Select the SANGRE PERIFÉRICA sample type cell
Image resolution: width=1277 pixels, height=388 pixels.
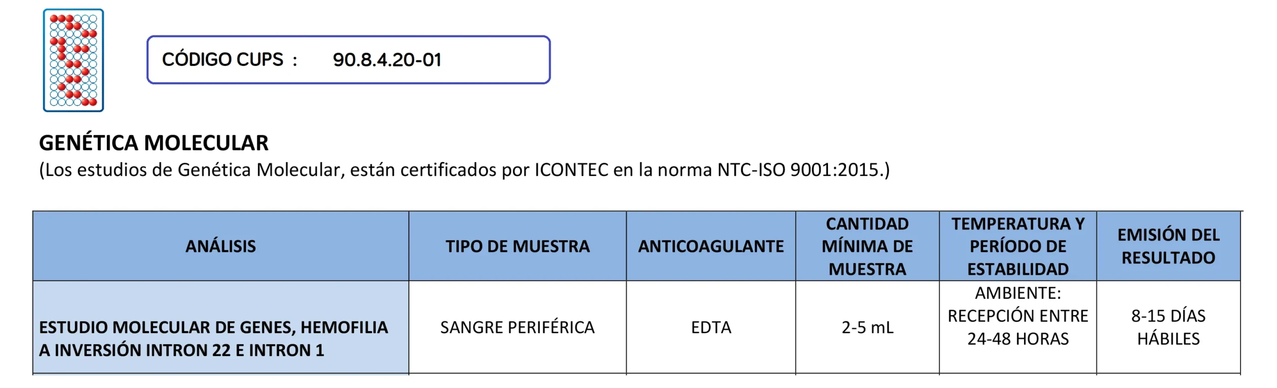(517, 328)
